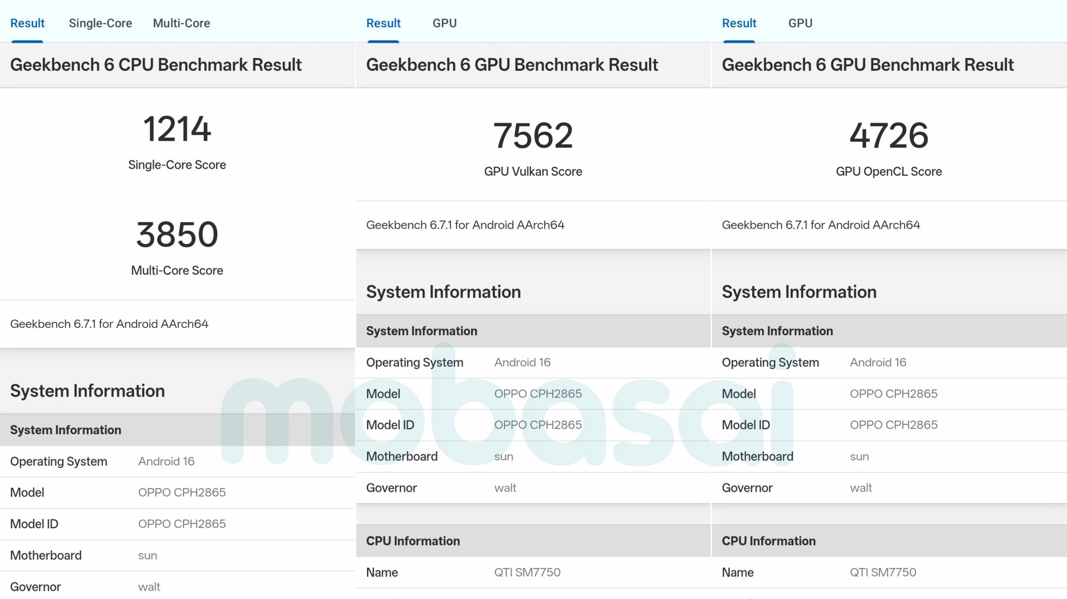Click QTI SM7750 name in OpenCL panel
This screenshot has width=1067, height=599.
(883, 572)
